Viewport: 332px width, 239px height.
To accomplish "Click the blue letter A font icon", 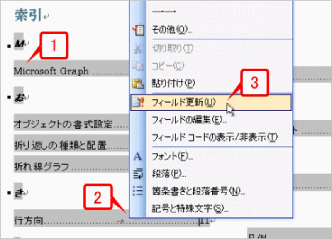I will click(138, 157).
